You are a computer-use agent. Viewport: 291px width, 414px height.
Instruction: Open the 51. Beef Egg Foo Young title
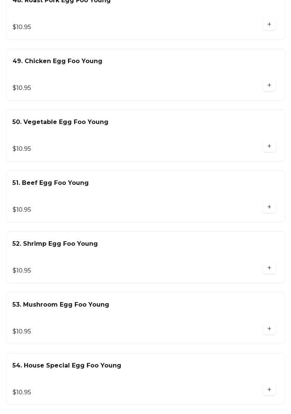pyautogui.click(x=51, y=183)
